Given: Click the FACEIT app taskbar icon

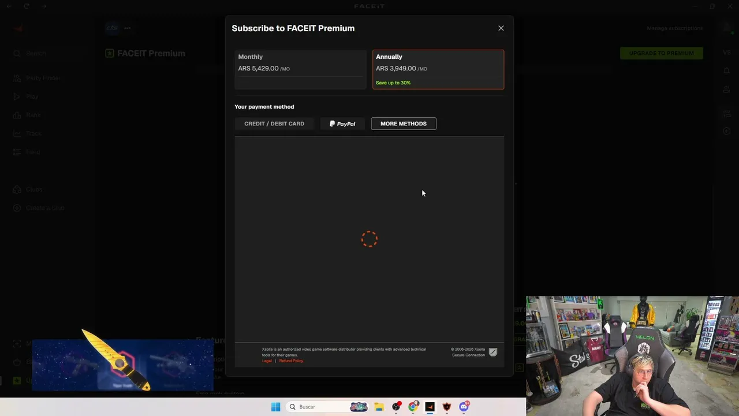Looking at the screenshot, I should pos(430,407).
